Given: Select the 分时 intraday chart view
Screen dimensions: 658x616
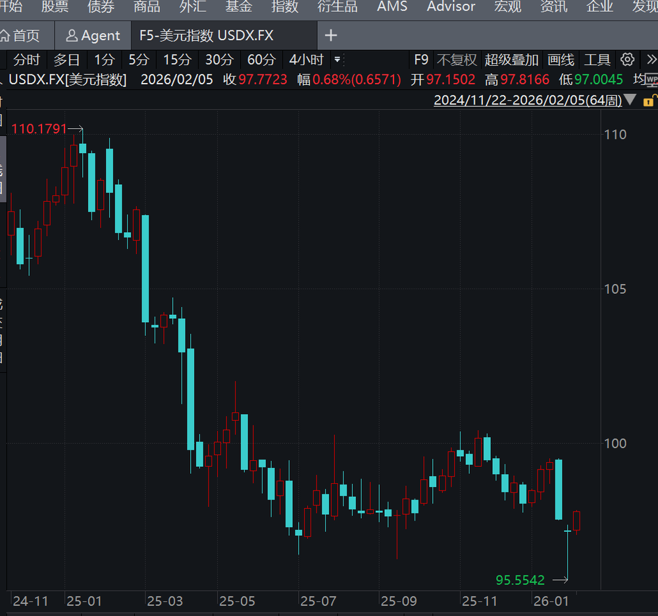Looking at the screenshot, I should (26, 60).
